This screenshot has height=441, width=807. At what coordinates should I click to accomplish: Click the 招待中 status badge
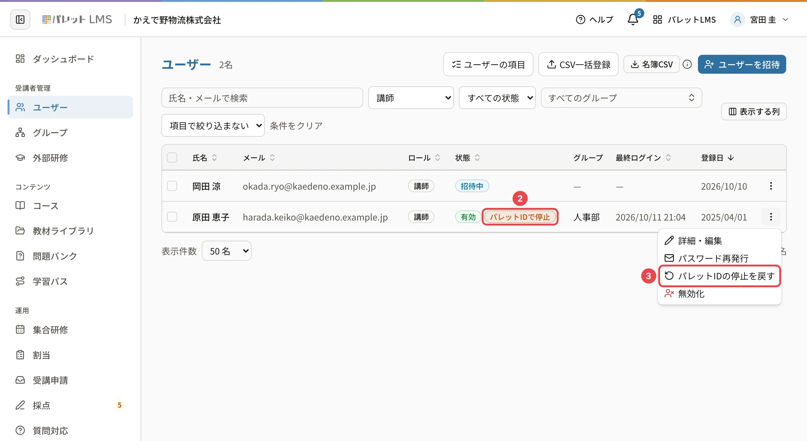click(472, 186)
